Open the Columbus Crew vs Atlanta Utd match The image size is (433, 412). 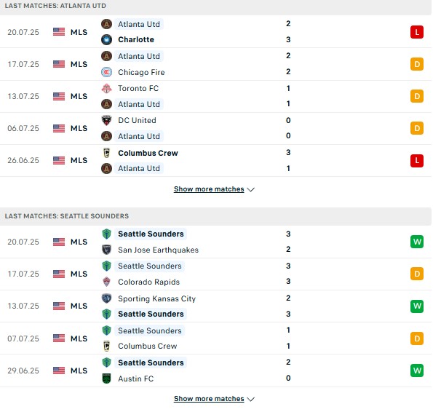pos(215,160)
